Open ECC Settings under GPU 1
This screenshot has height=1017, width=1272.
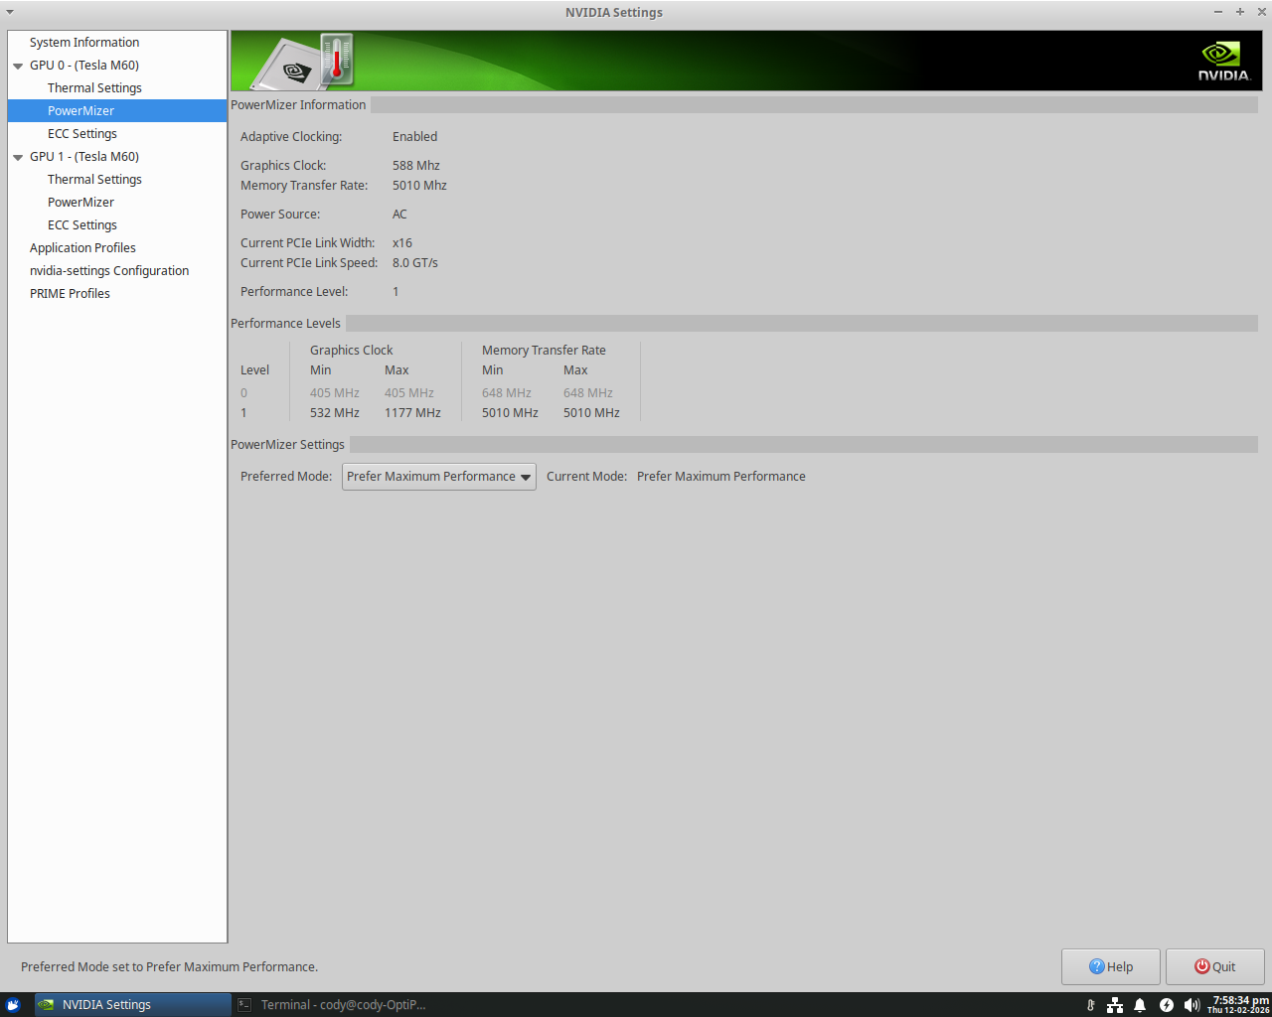click(82, 225)
